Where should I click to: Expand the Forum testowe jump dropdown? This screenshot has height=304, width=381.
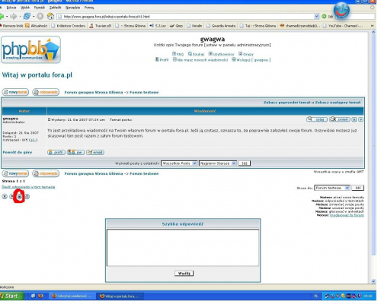[332, 188]
